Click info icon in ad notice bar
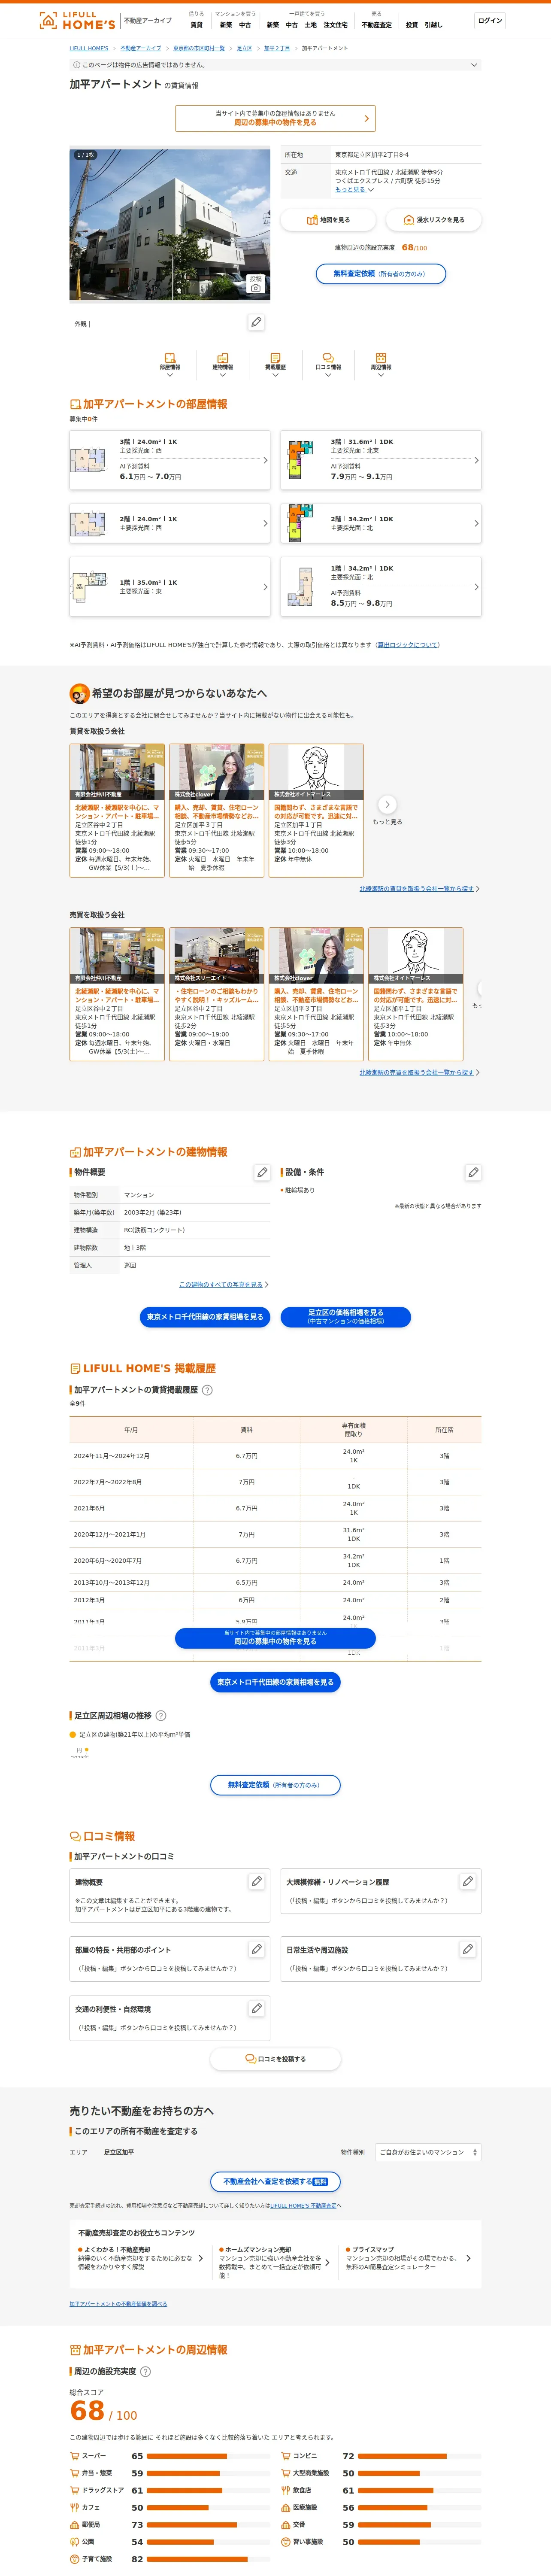551x2576 pixels. coord(76,65)
